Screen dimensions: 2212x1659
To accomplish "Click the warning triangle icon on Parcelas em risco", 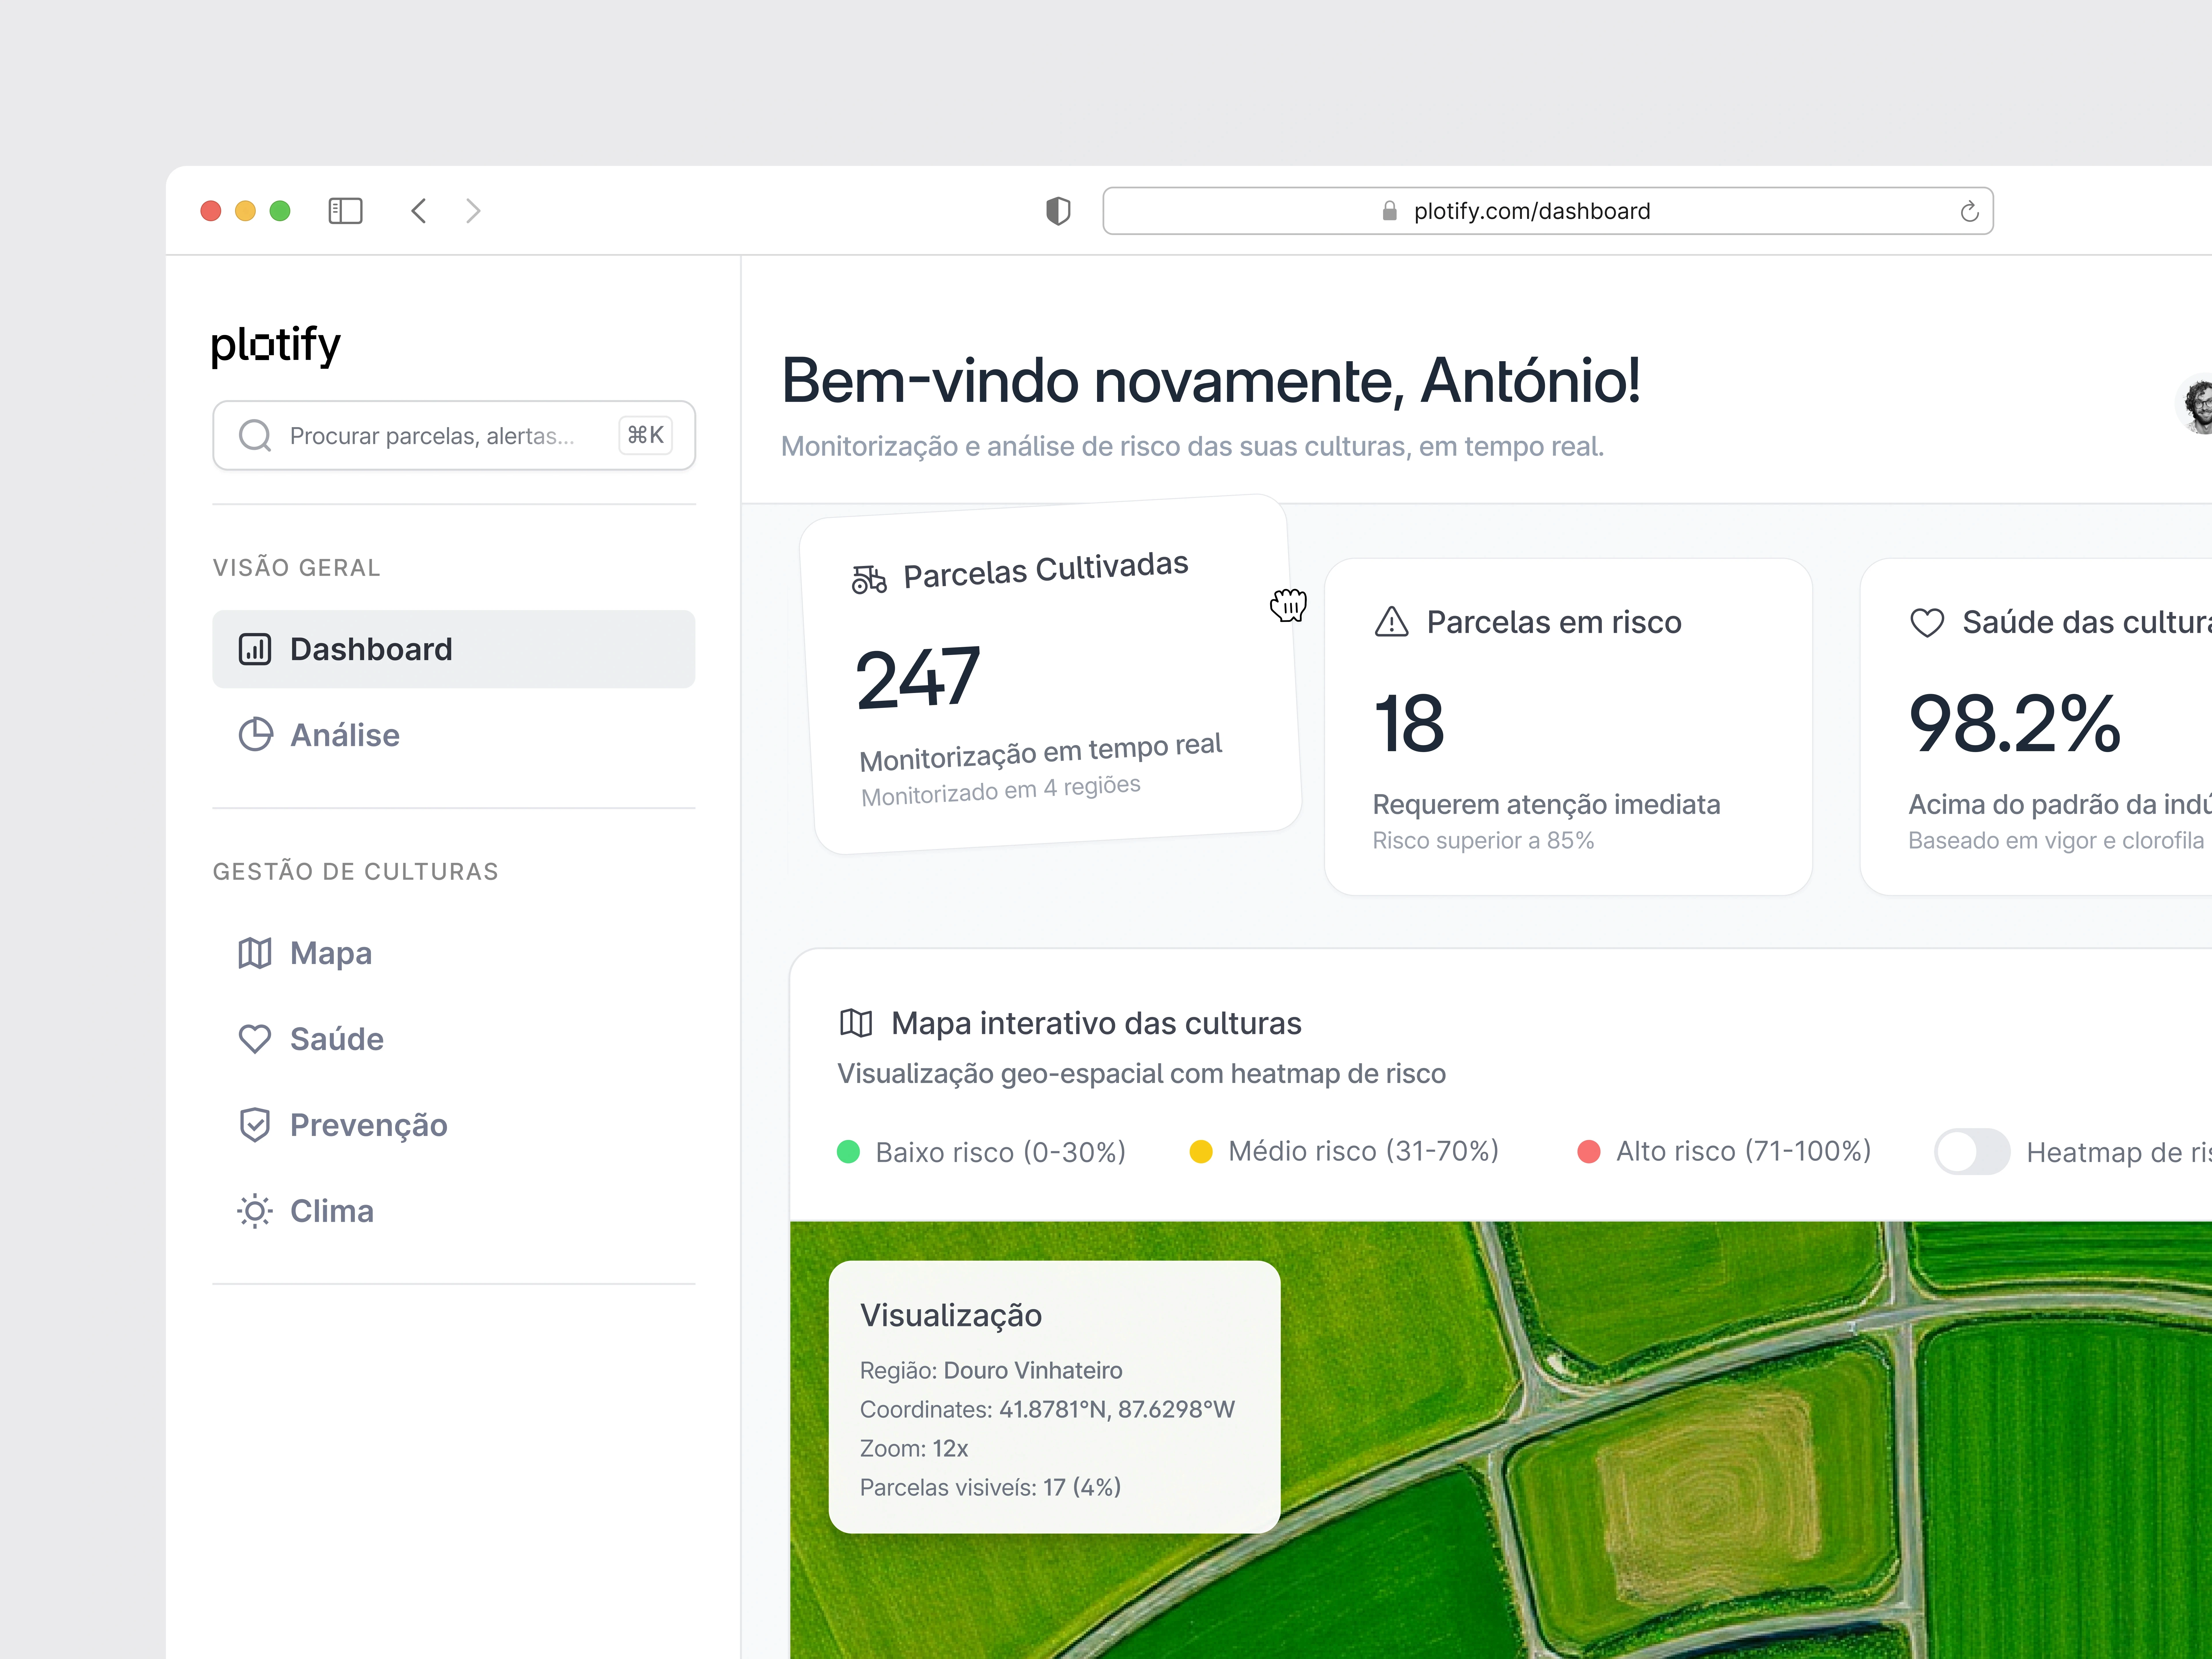I will click(x=1391, y=622).
